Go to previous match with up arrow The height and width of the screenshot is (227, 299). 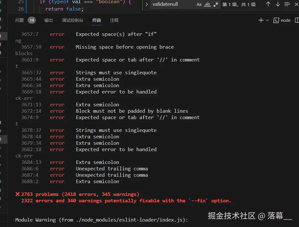point(268,4)
